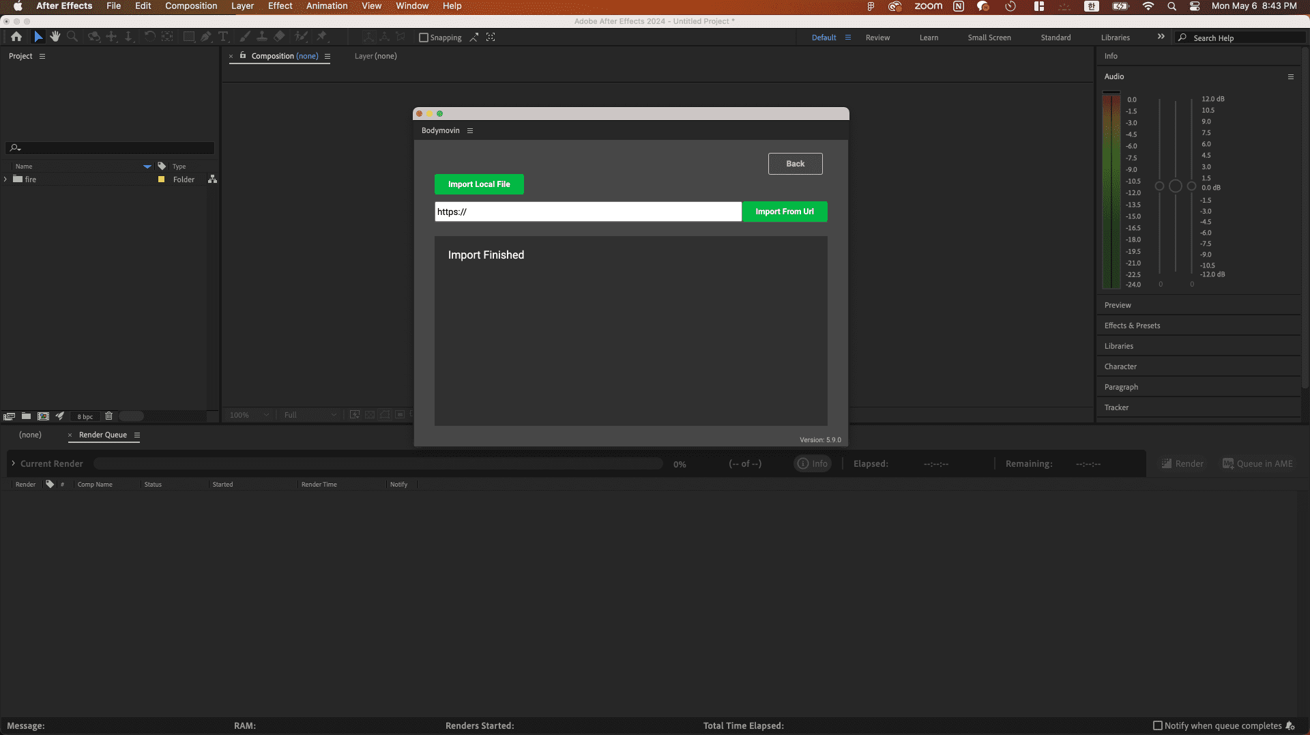Open project flowchart view icon

212,179
